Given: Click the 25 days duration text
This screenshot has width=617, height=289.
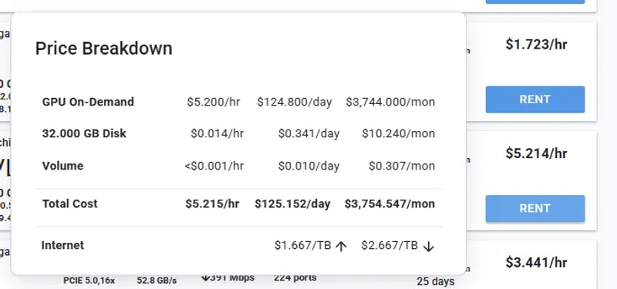Looking at the screenshot, I should (436, 281).
